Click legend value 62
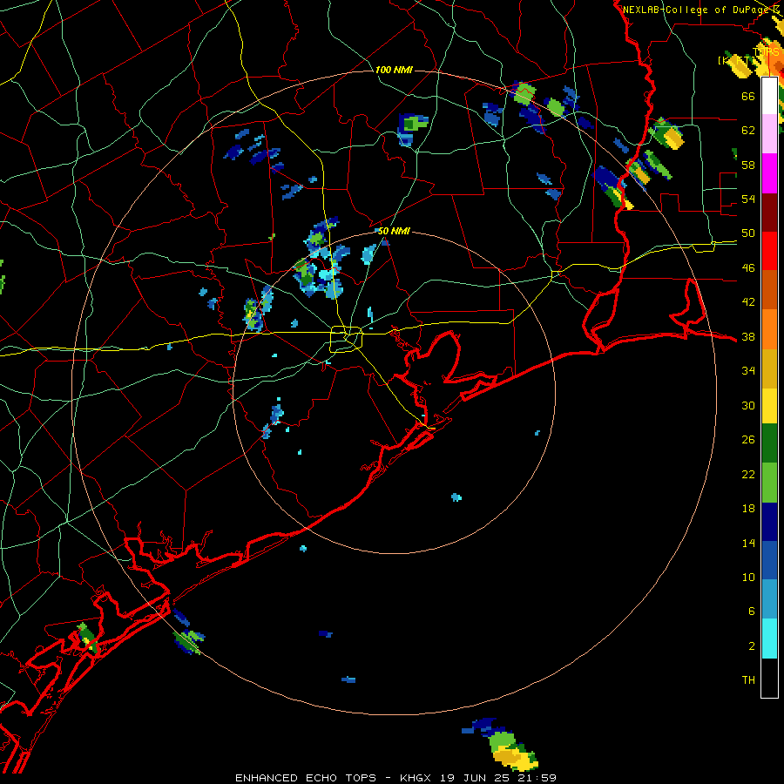 748,131
